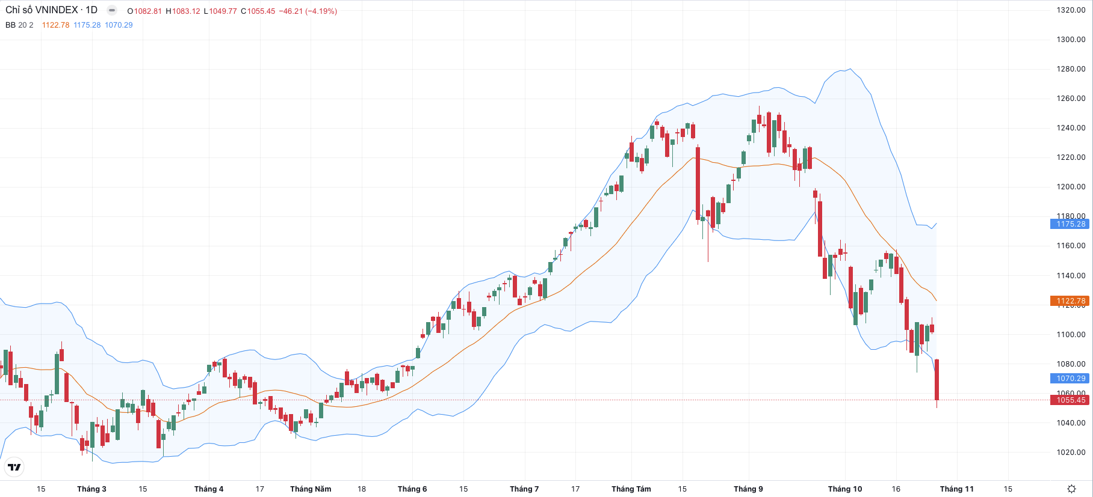Select the BB 20 2 indicator legend
Image resolution: width=1093 pixels, height=497 pixels.
[19, 25]
